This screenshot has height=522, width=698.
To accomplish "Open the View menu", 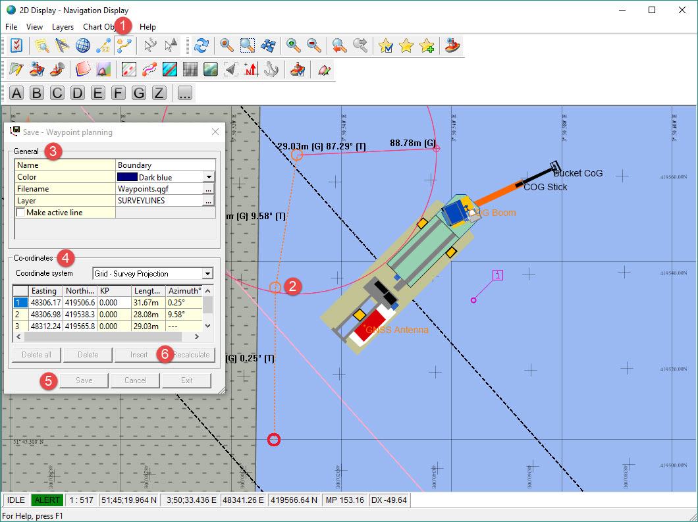I will coord(34,27).
